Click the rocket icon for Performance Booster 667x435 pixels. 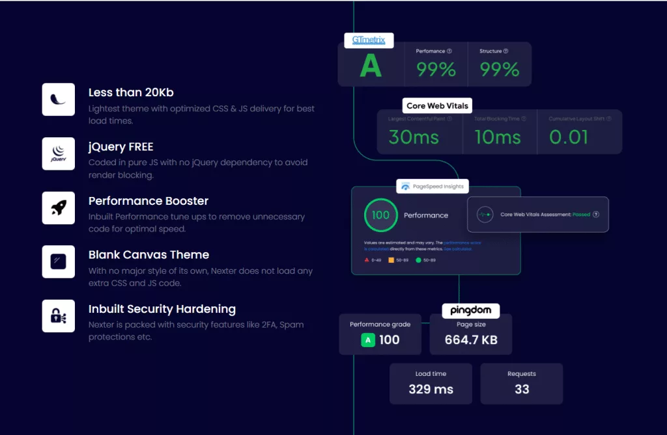(x=58, y=207)
